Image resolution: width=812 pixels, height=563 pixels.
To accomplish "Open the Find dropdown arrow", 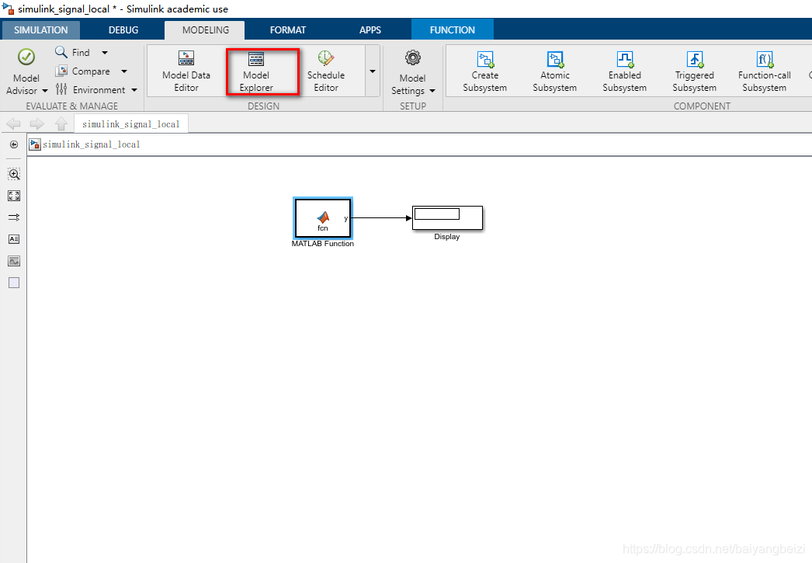I will click(x=105, y=52).
